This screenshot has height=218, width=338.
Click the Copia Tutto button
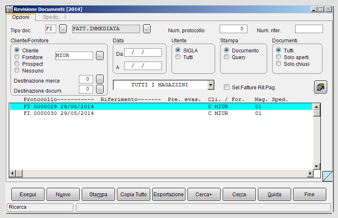click(133, 194)
